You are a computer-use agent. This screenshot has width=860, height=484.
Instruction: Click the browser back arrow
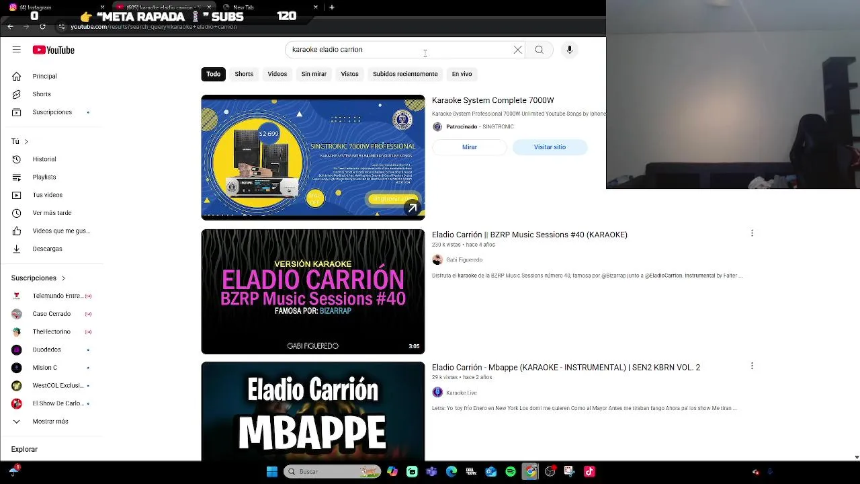[10, 27]
